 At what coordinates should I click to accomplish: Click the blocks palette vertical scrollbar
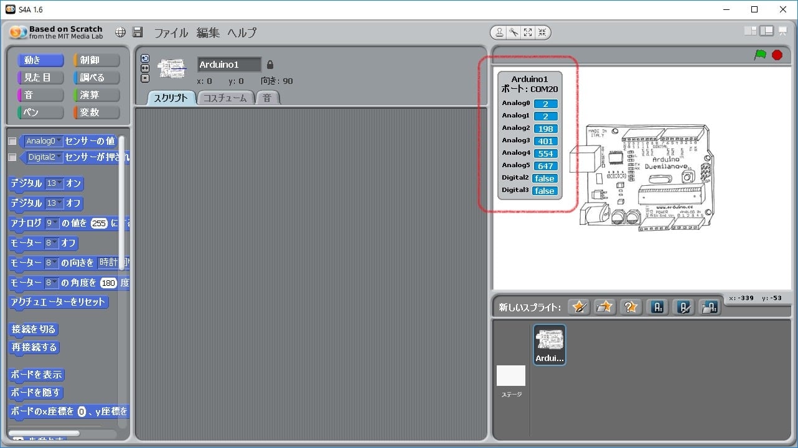[121, 203]
